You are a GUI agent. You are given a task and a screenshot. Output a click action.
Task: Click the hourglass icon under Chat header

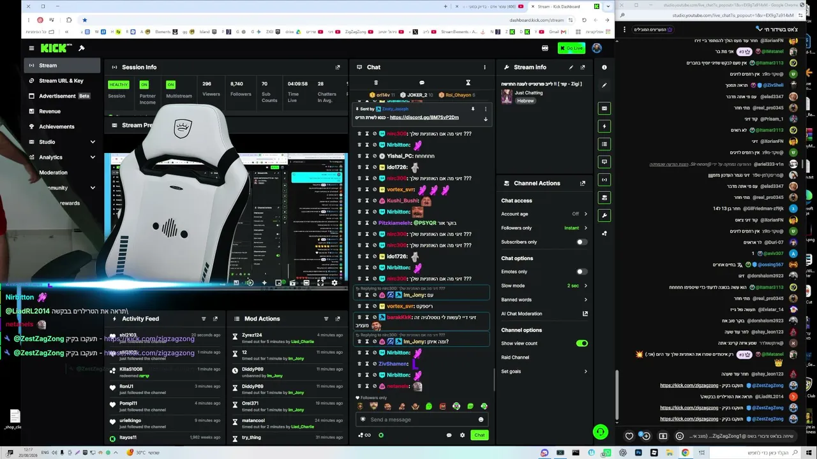pyautogui.click(x=468, y=83)
